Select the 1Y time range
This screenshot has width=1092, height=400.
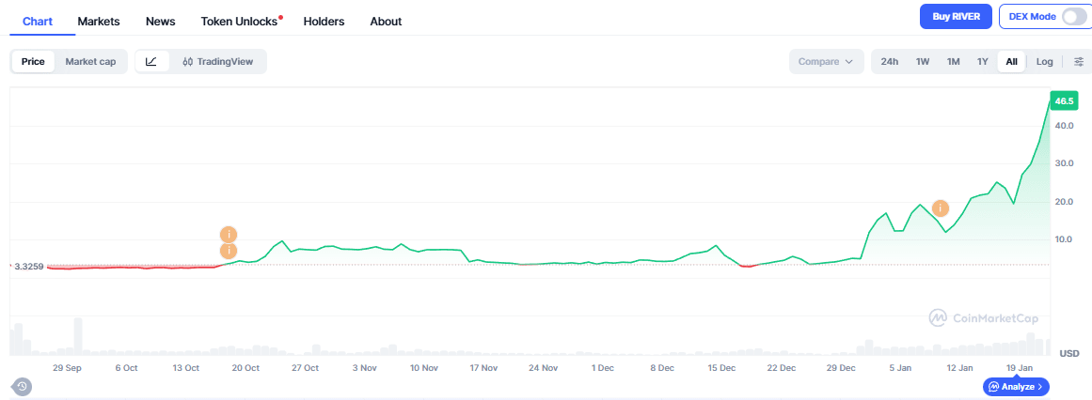[982, 62]
